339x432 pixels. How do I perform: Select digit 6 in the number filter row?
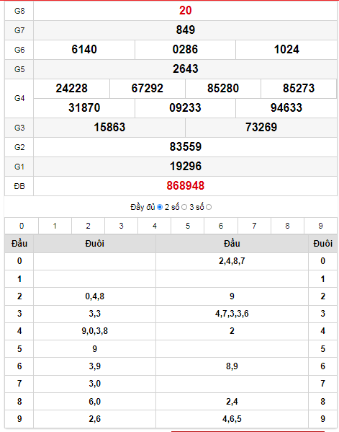221,226
